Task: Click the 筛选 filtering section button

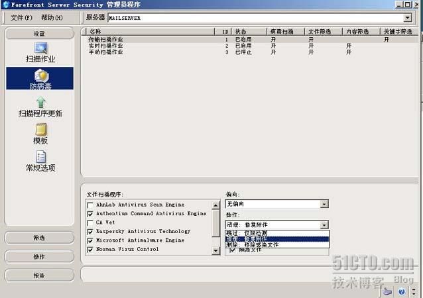Action: 39,238
